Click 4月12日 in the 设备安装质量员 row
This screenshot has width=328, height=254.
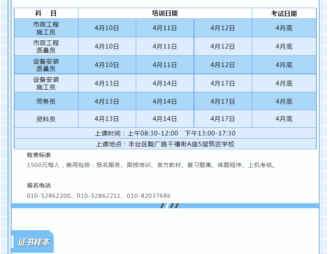click(223, 65)
